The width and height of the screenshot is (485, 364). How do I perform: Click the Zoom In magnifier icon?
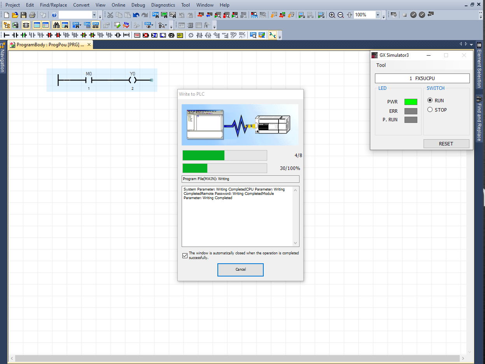click(x=332, y=15)
